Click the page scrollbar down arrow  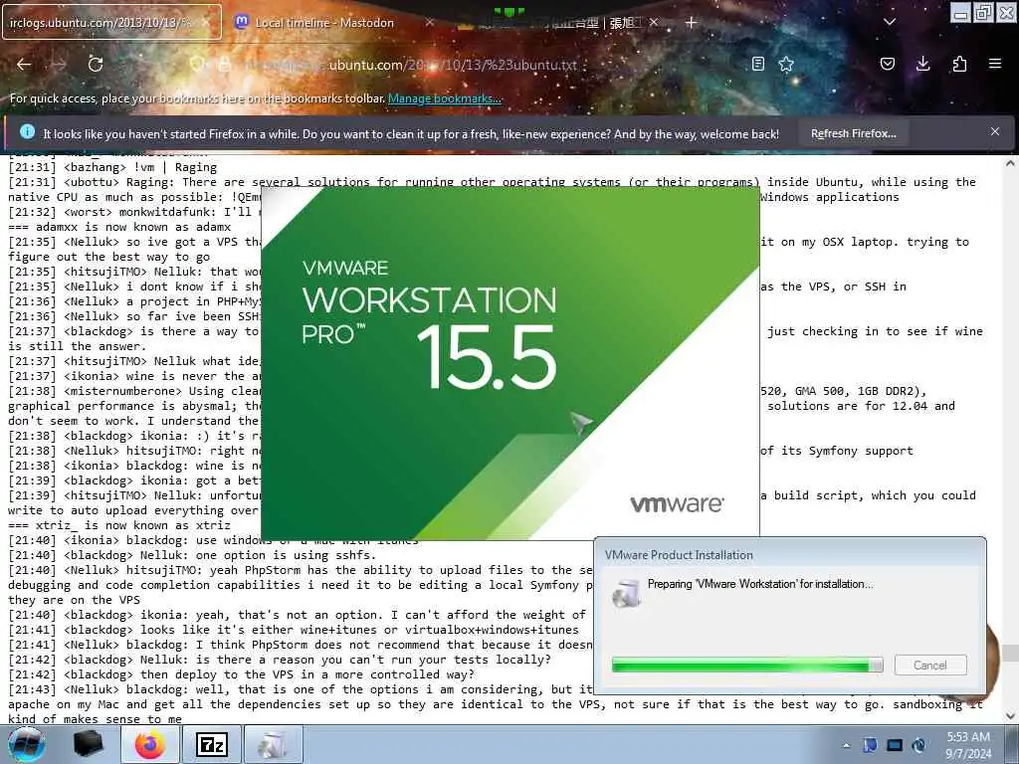tap(1010, 716)
